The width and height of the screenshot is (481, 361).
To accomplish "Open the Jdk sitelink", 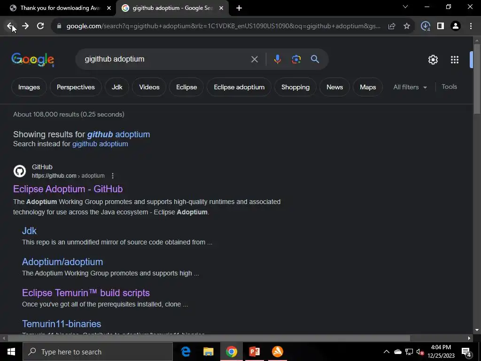I will pyautogui.click(x=29, y=231).
